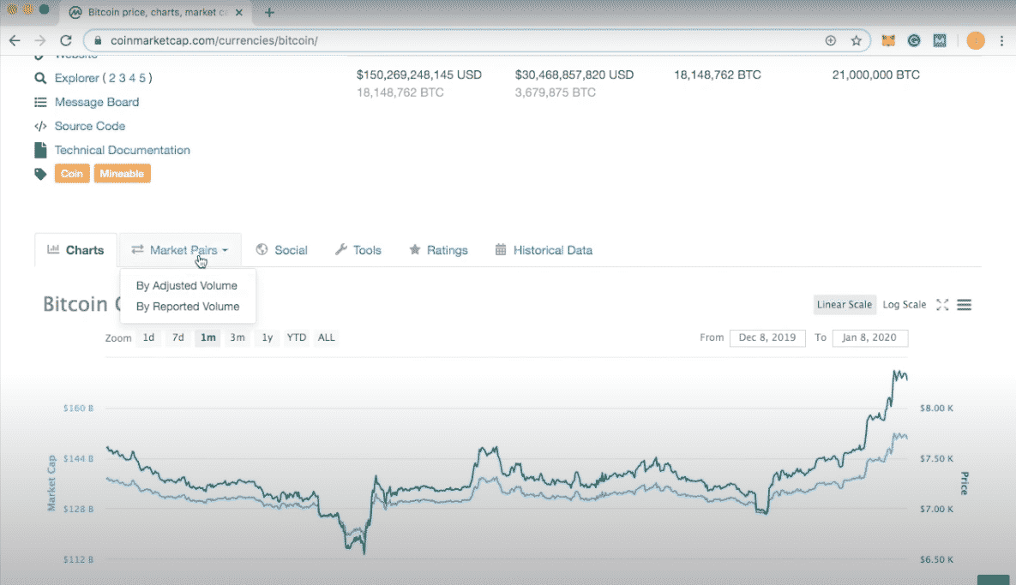Switch chart to Linear Scale
The height and width of the screenshot is (585, 1016).
click(845, 305)
